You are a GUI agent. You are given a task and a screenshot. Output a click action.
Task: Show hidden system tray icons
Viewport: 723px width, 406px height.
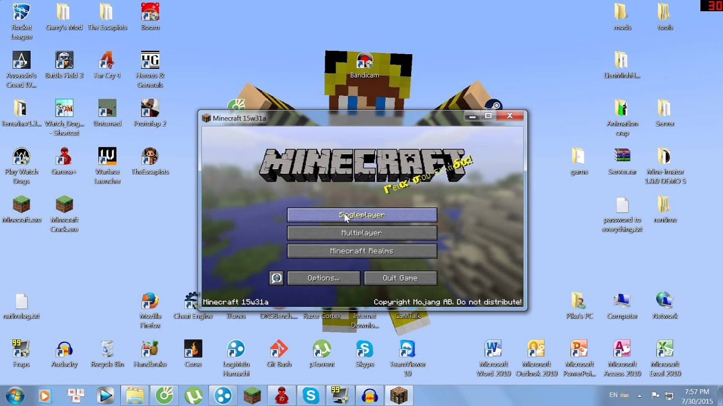coord(641,395)
